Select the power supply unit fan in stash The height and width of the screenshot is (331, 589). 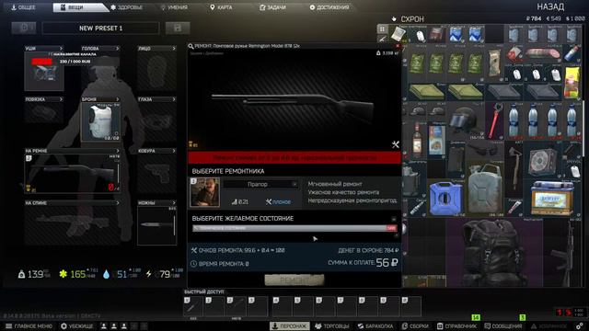(x=542, y=159)
